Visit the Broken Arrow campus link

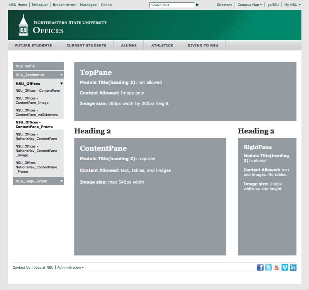pyautogui.click(x=64, y=5)
